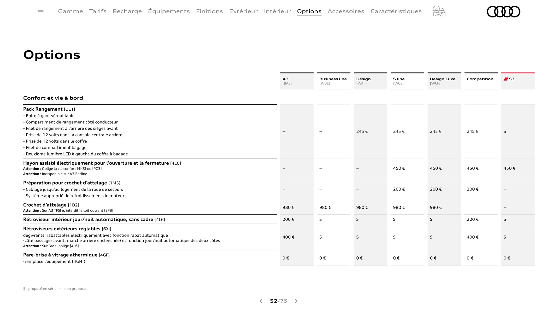Click the Hayon assisté électriquement row title
Viewport: 557px width, 313px height.
click(102, 163)
